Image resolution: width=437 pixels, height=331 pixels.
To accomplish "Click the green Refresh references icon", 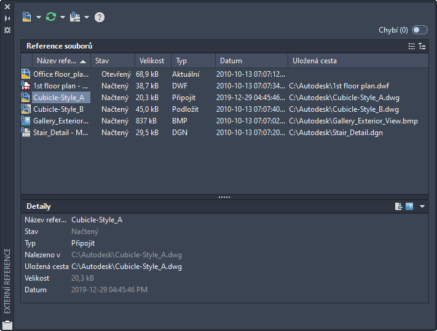I will (51, 17).
